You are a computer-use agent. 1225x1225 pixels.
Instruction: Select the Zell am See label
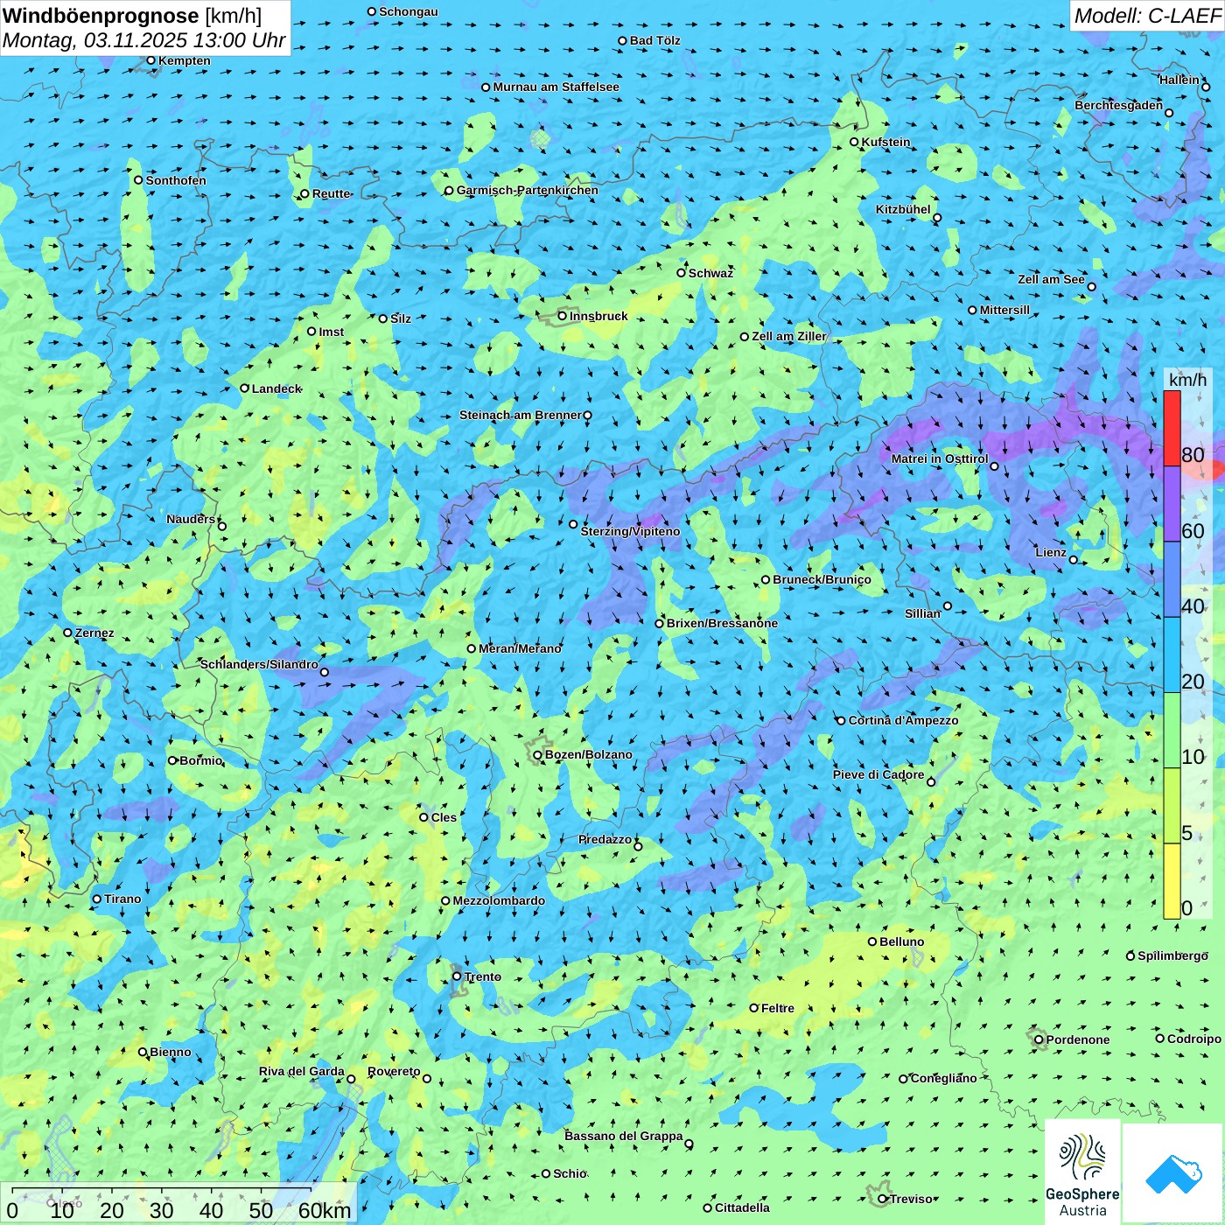(1051, 279)
